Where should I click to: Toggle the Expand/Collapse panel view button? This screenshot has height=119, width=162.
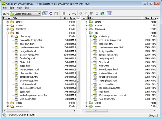coord(109,14)
